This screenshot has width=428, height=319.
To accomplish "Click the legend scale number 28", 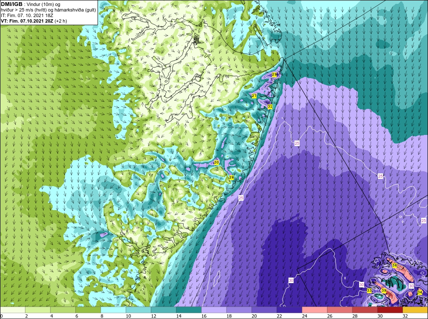I will click(355, 316).
